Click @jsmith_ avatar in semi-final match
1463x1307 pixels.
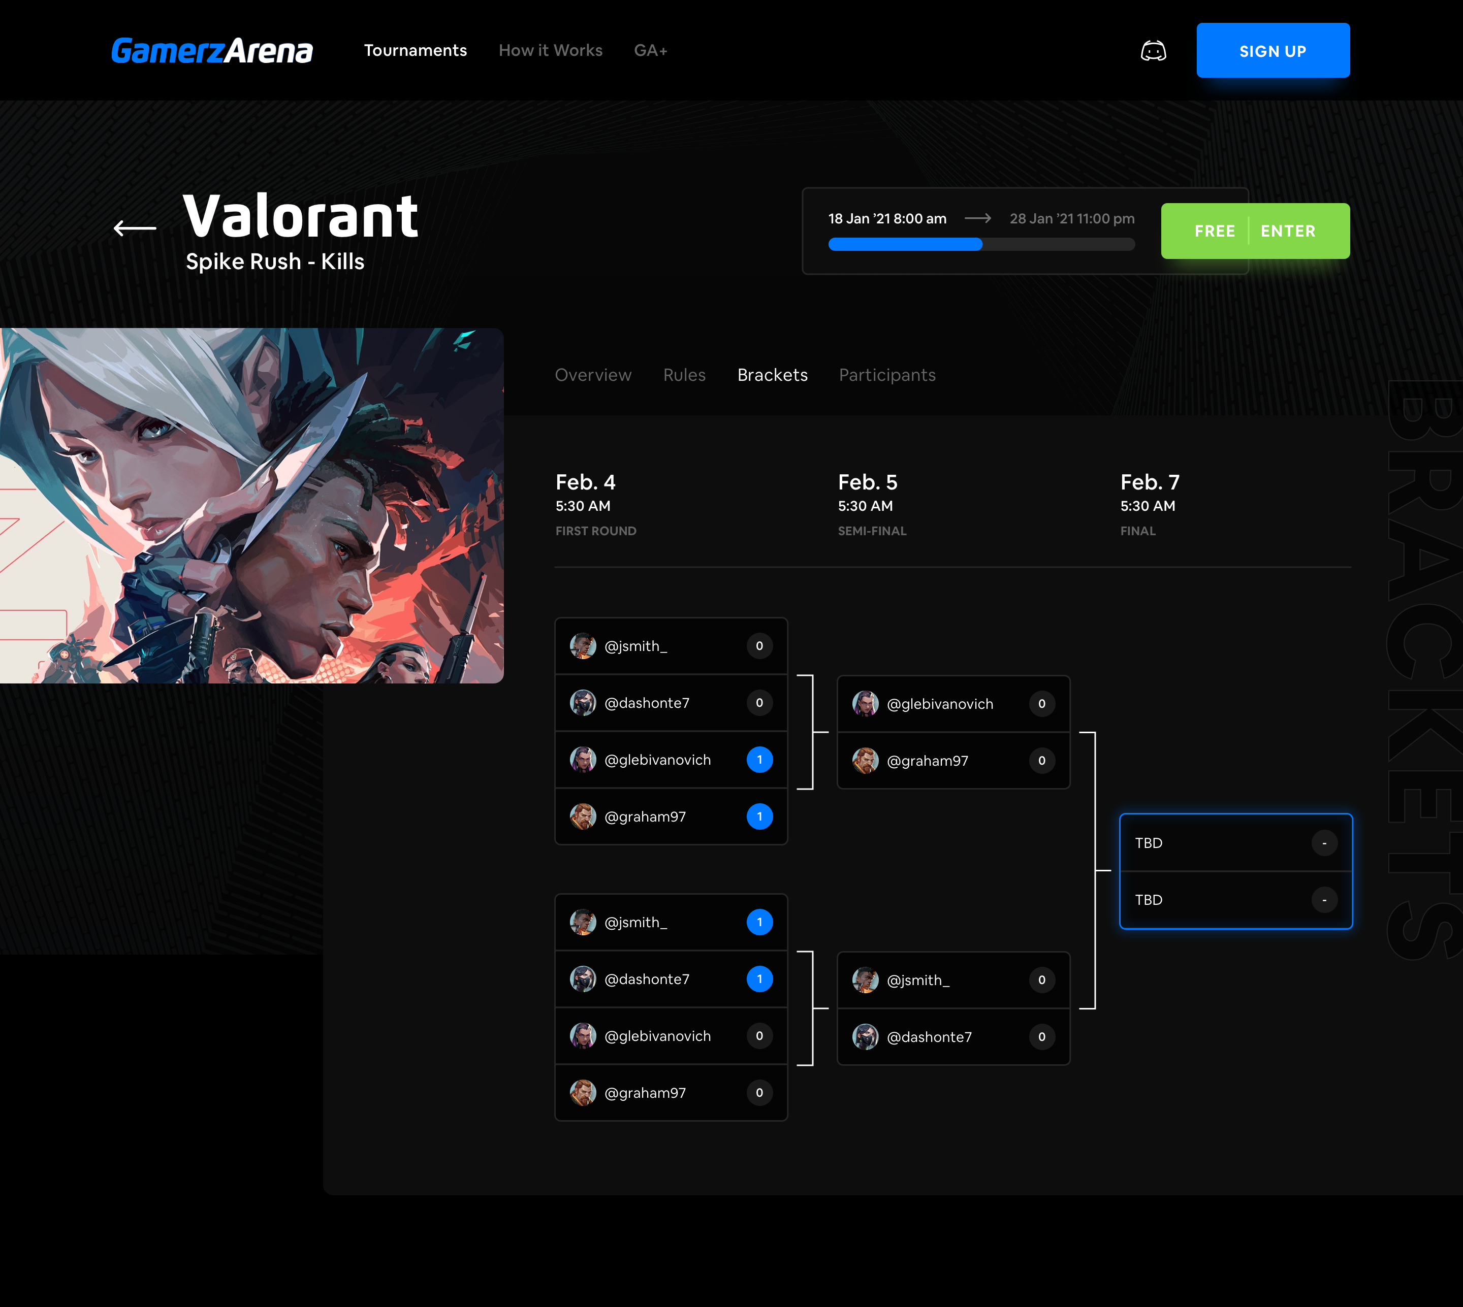click(865, 980)
